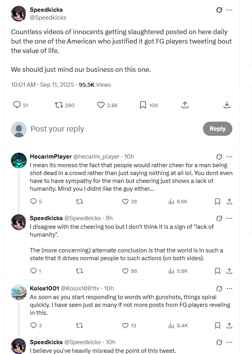Screen dimensions: 252x354
Task: Open @hecarim_player profile handle link
Action: (x=96, y=157)
